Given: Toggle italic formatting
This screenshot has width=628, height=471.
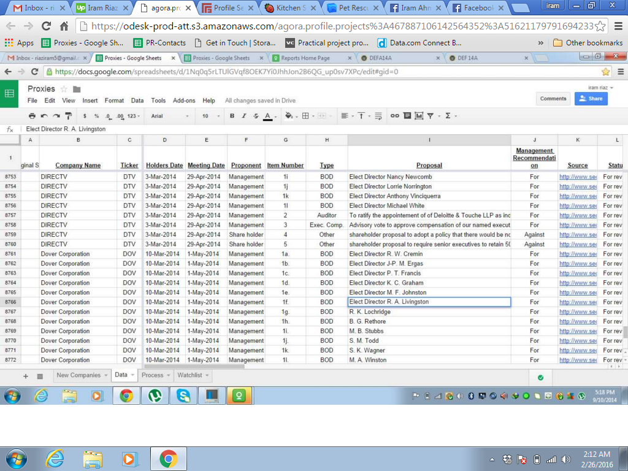Looking at the screenshot, I should click(x=244, y=116).
